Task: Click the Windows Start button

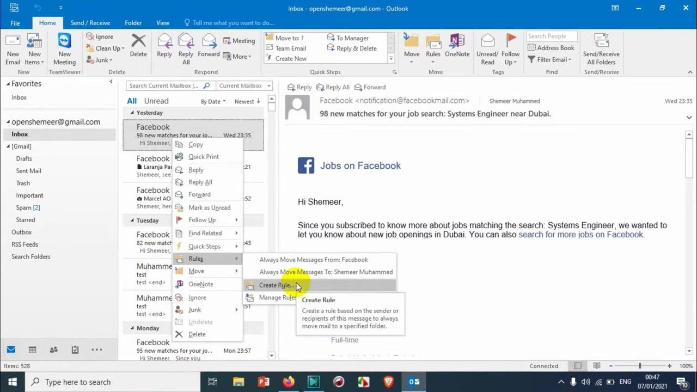Action: tap(13, 382)
